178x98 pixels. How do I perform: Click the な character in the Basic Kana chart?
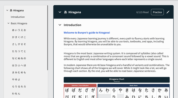[140, 90]
